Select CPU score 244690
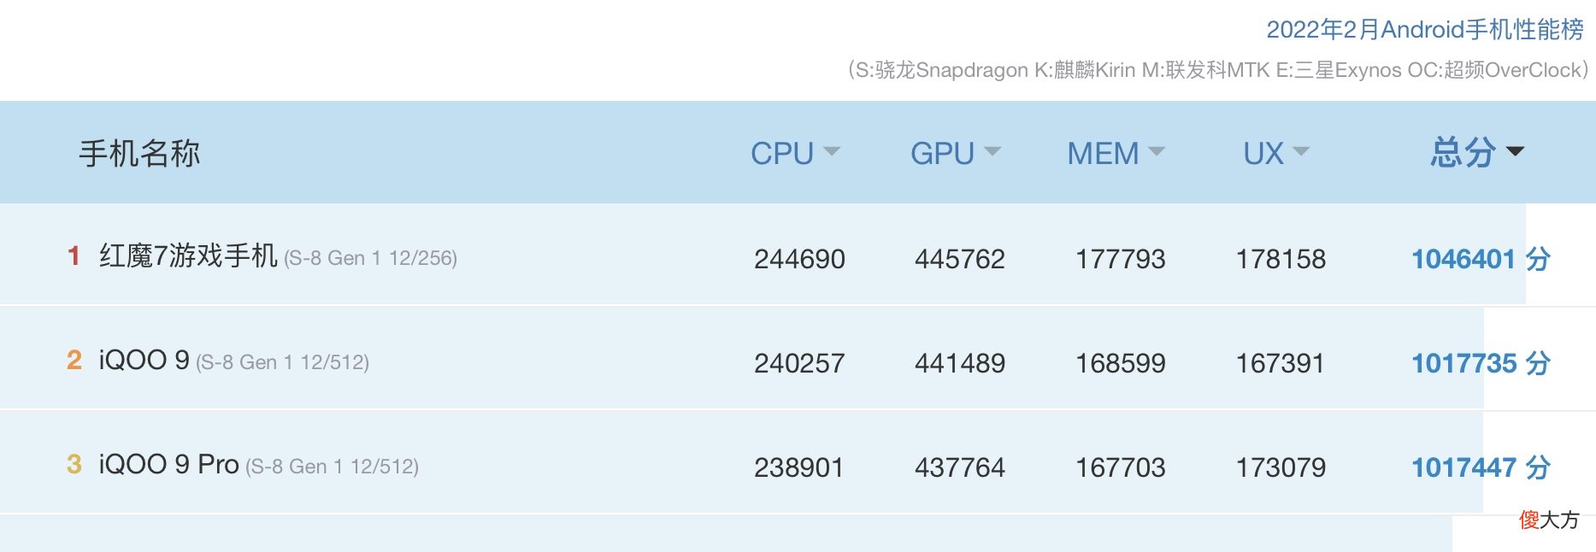The width and height of the screenshot is (1596, 552). point(799,259)
